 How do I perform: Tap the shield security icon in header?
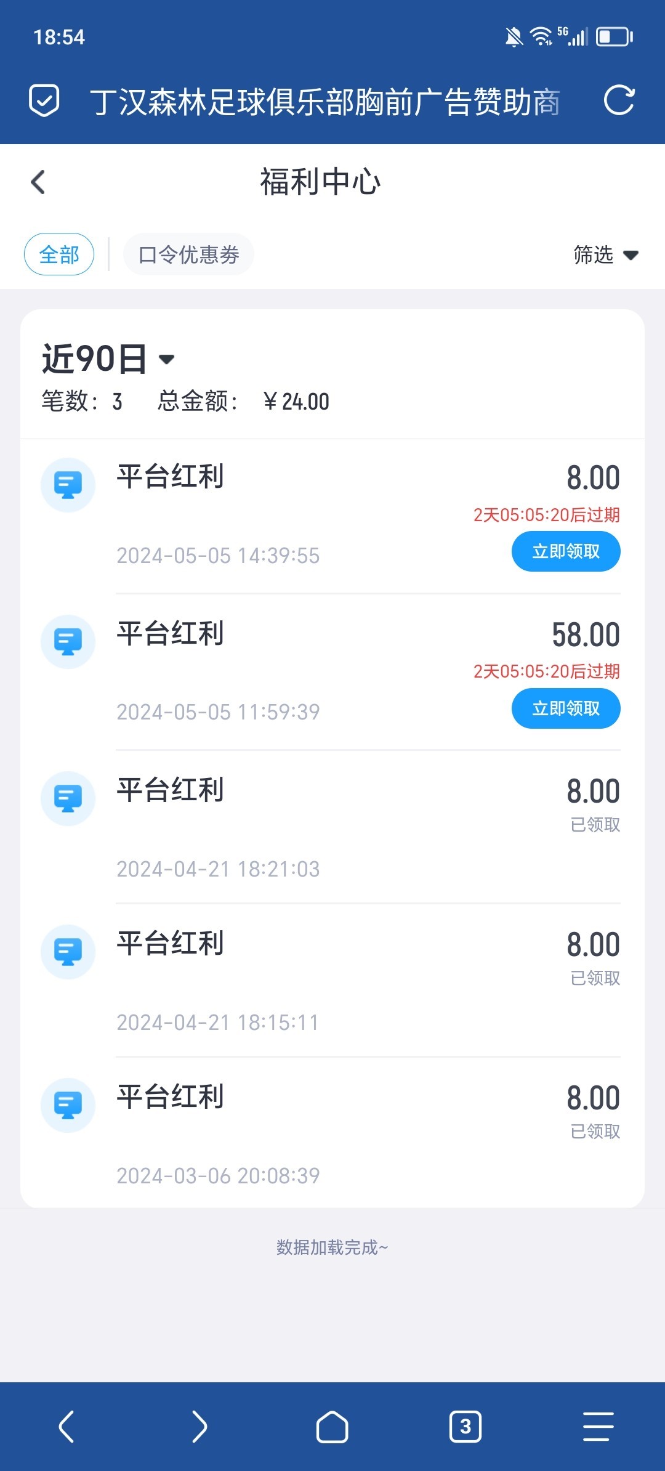pyautogui.click(x=44, y=101)
